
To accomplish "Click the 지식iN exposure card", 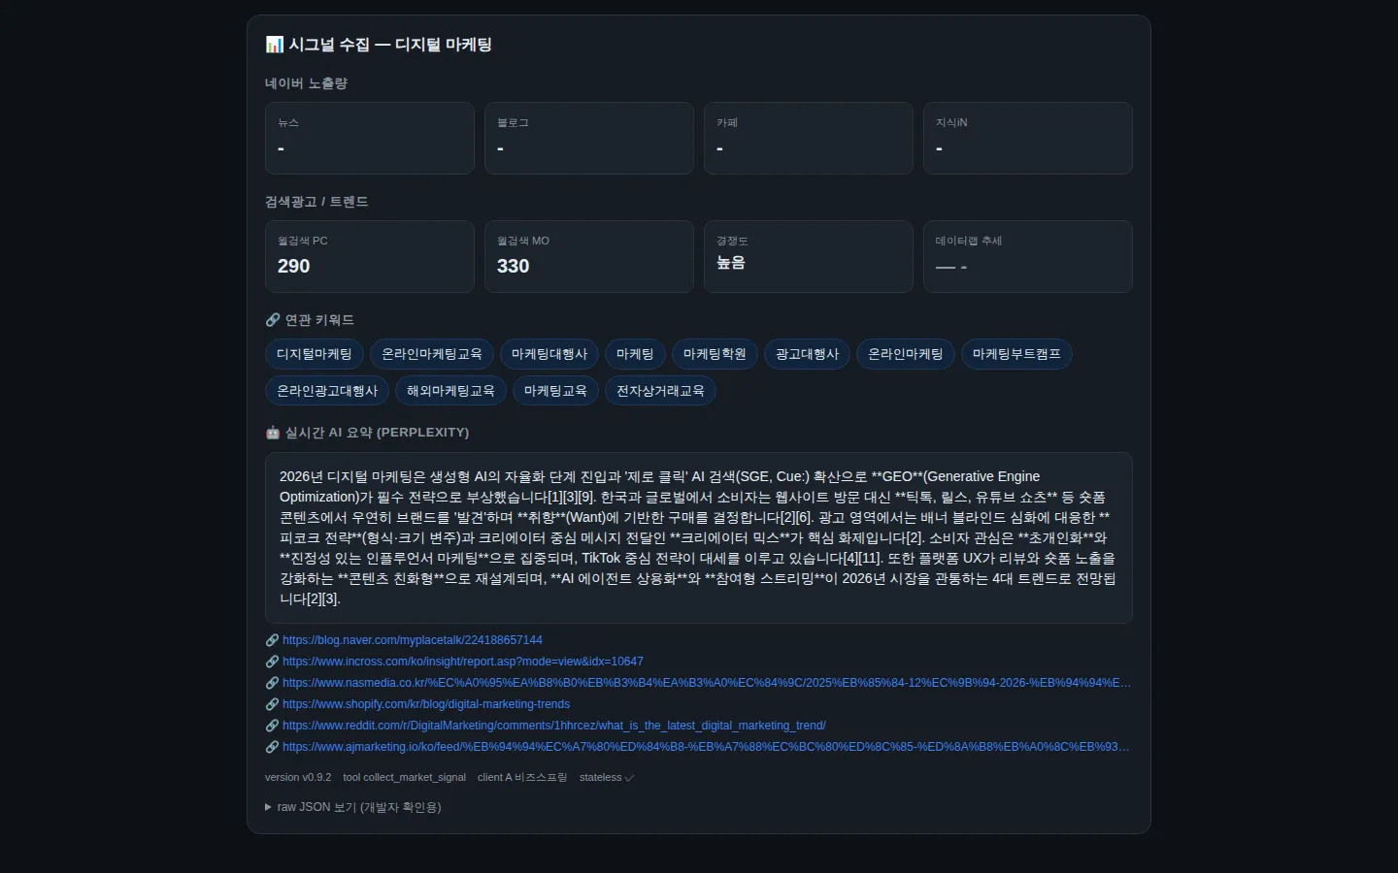I will tap(1028, 138).
